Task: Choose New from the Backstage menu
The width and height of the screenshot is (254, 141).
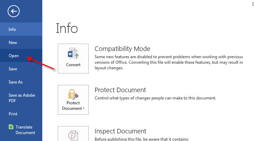Action: [13, 43]
